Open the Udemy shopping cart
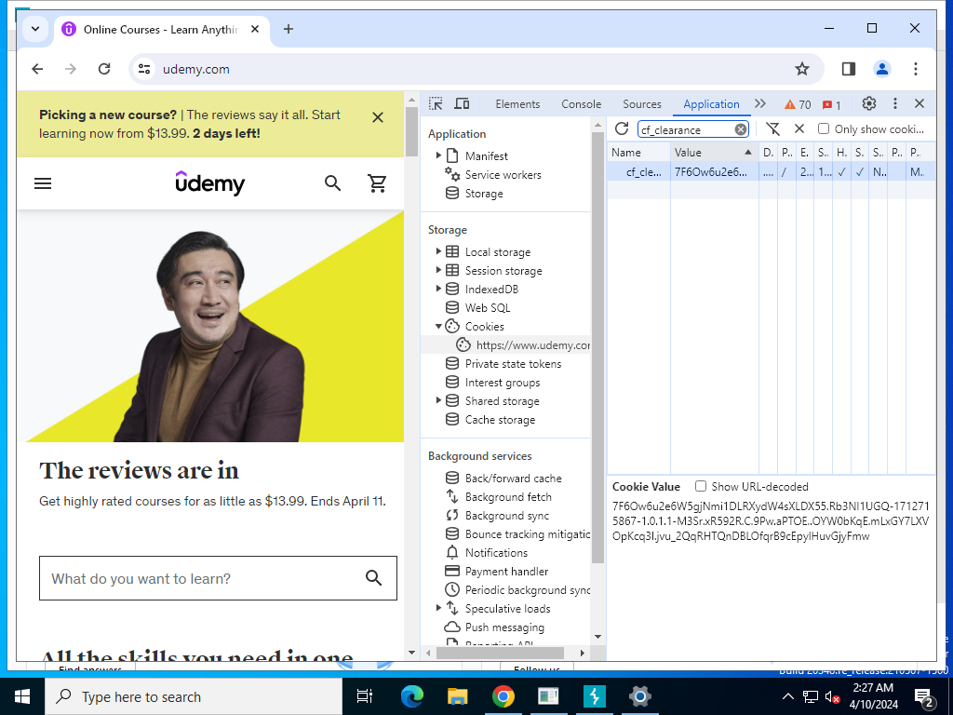Screen dimensions: 953x715 (378, 183)
